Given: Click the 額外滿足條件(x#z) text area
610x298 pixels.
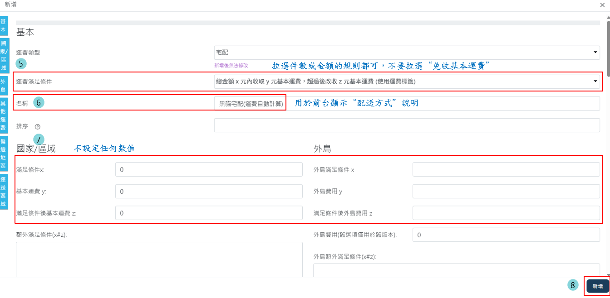Looking at the screenshot, I should (159, 259).
